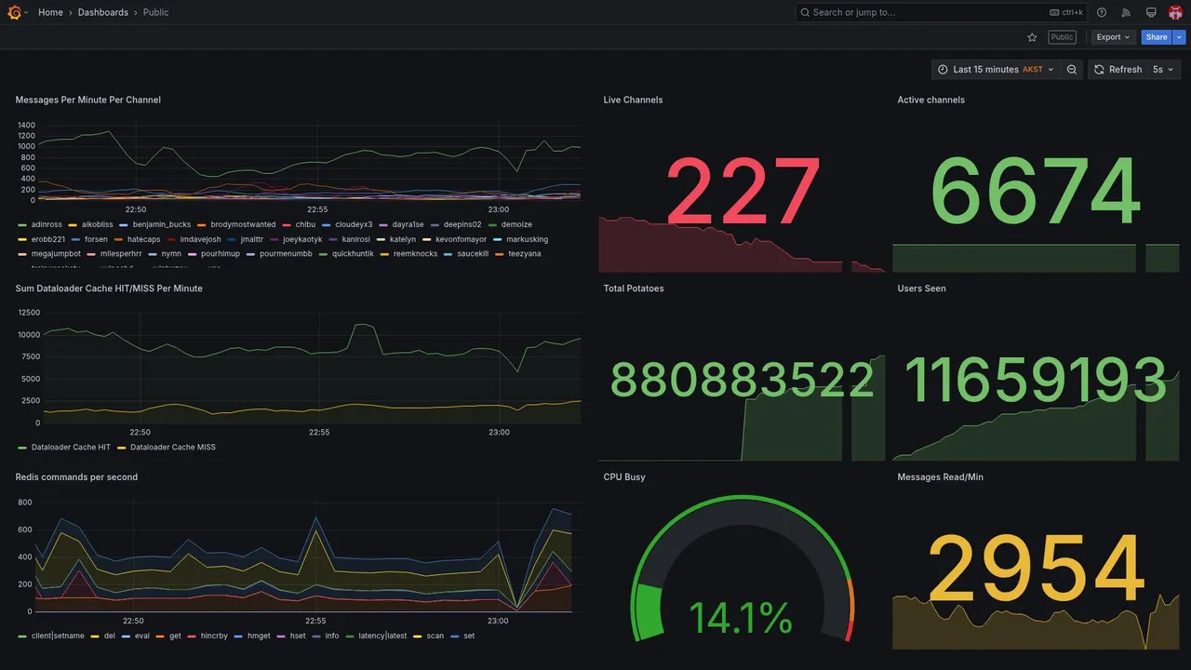1191x670 pixels.
Task: Open the Last 15 minutes time picker
Action: pyautogui.click(x=996, y=70)
